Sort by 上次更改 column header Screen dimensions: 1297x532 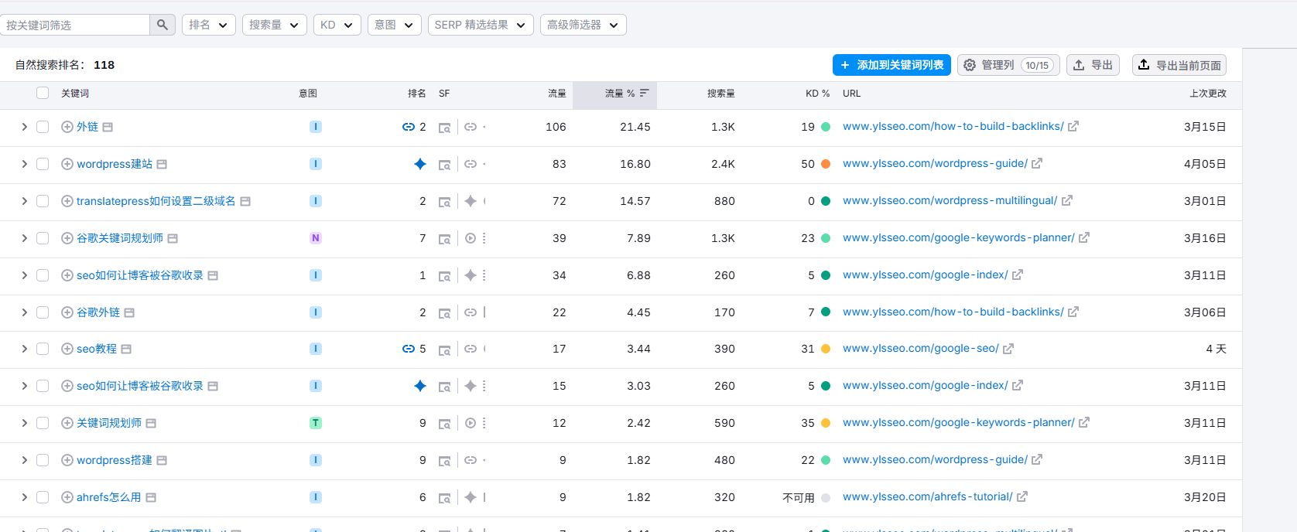(x=1208, y=94)
